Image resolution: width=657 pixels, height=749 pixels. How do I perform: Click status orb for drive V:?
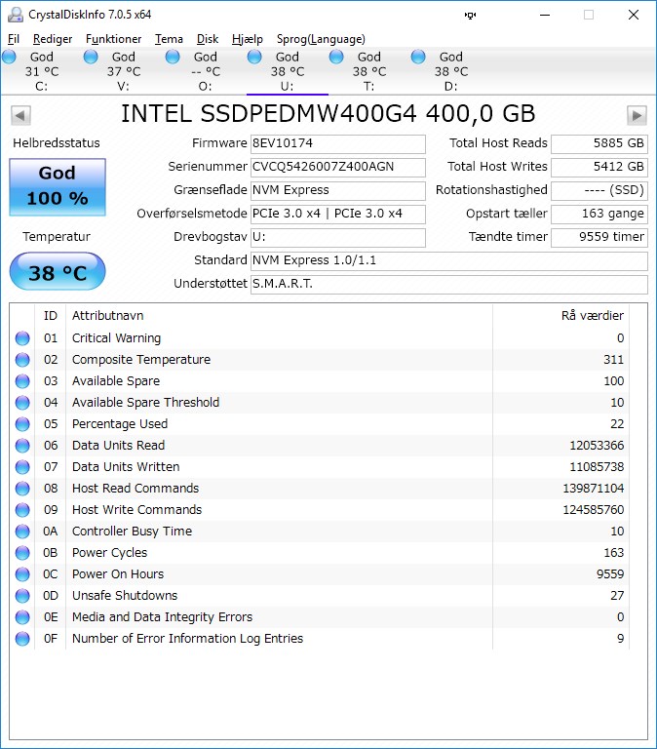[91, 57]
